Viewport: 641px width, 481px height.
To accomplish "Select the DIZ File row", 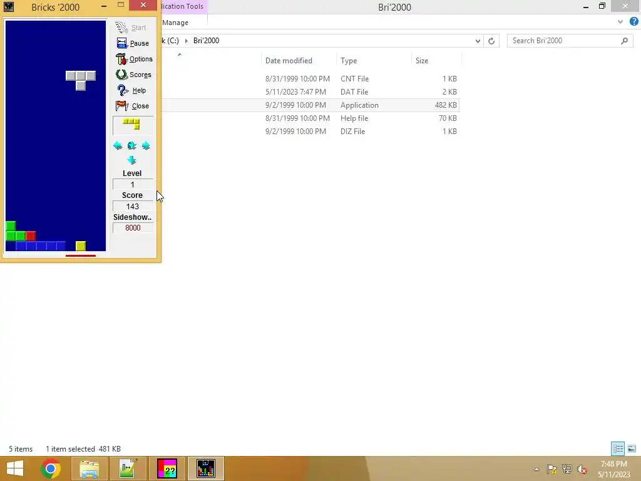I will (310, 132).
